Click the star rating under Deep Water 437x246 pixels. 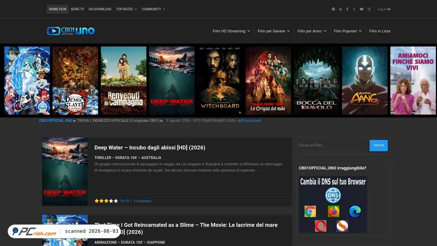coord(106,201)
